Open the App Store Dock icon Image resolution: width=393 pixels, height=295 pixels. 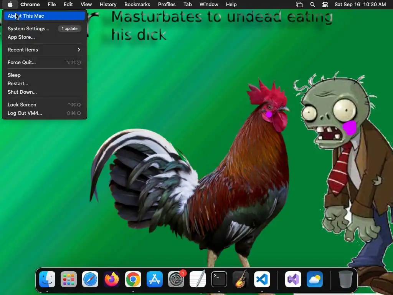point(155,279)
